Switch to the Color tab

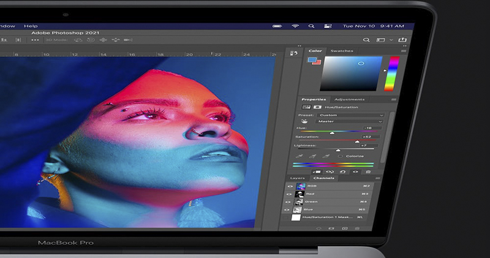pyautogui.click(x=315, y=51)
